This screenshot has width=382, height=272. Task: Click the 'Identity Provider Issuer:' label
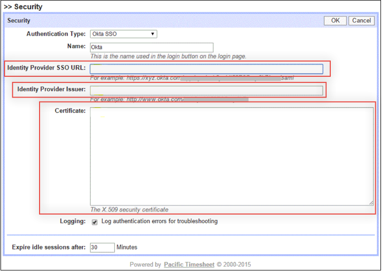pyautogui.click(x=51, y=89)
